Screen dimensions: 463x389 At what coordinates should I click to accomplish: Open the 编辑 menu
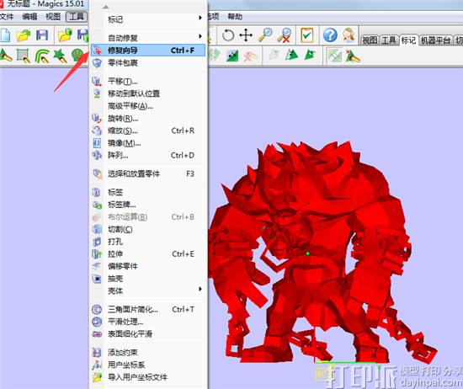[29, 17]
